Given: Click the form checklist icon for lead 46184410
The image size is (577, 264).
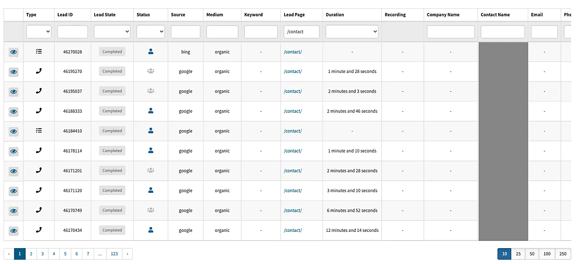Looking at the screenshot, I should click(x=39, y=131).
